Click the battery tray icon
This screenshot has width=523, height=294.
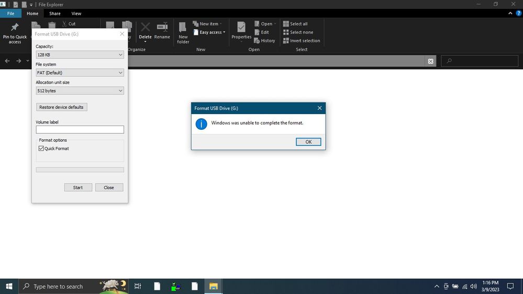(x=455, y=286)
